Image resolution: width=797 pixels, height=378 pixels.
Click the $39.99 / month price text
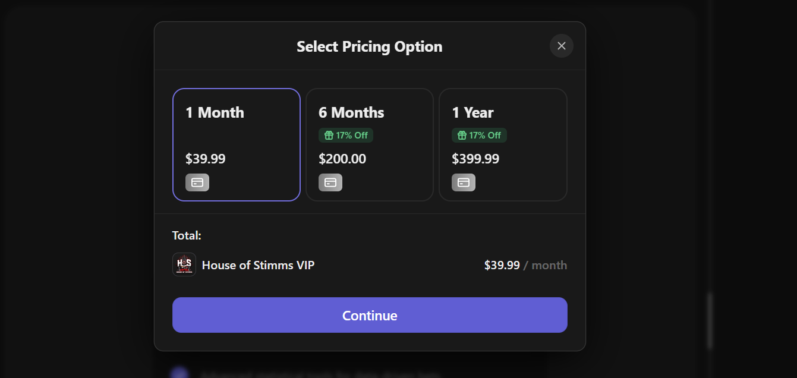coord(526,265)
